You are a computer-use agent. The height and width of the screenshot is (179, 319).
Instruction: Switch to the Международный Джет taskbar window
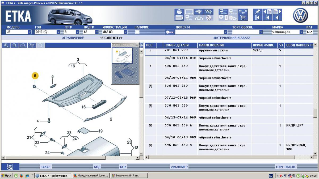pyautogui.click(x=91, y=176)
